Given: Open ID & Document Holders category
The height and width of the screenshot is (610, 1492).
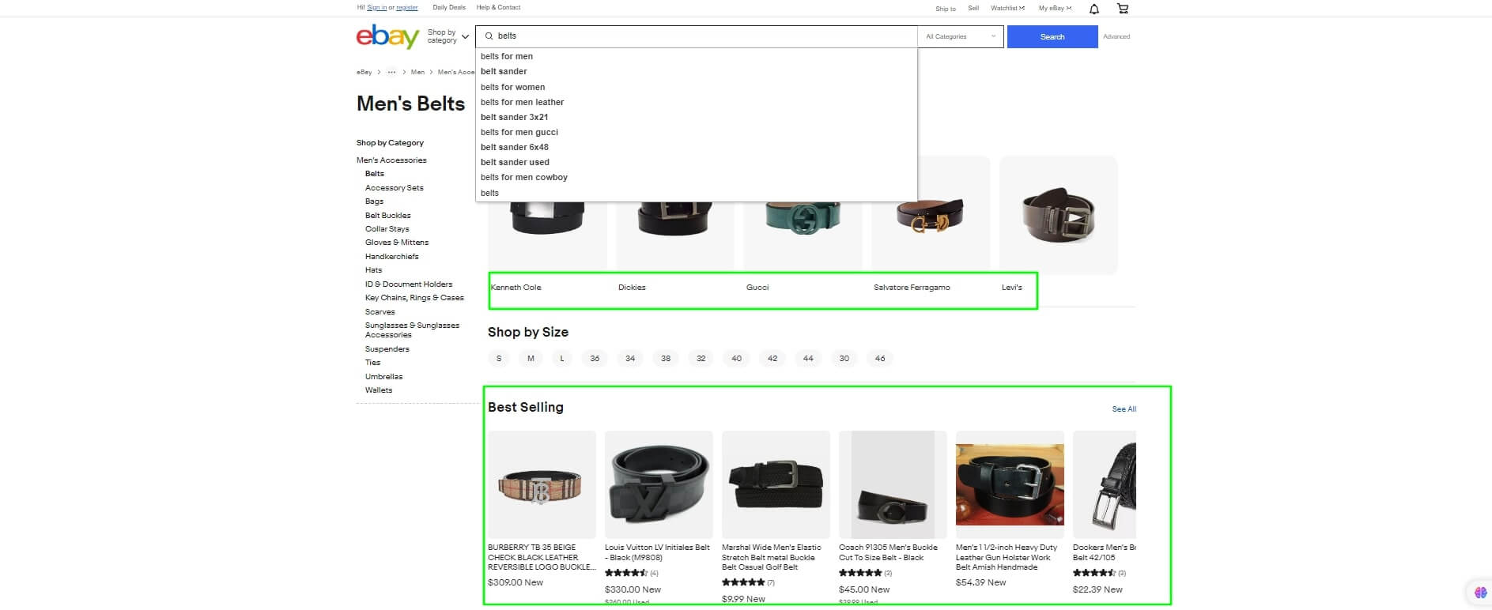Looking at the screenshot, I should 409,284.
